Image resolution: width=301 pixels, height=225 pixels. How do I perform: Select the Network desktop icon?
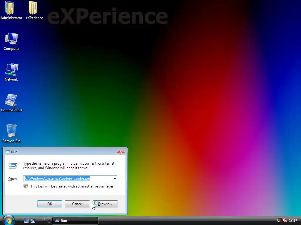point(11,72)
